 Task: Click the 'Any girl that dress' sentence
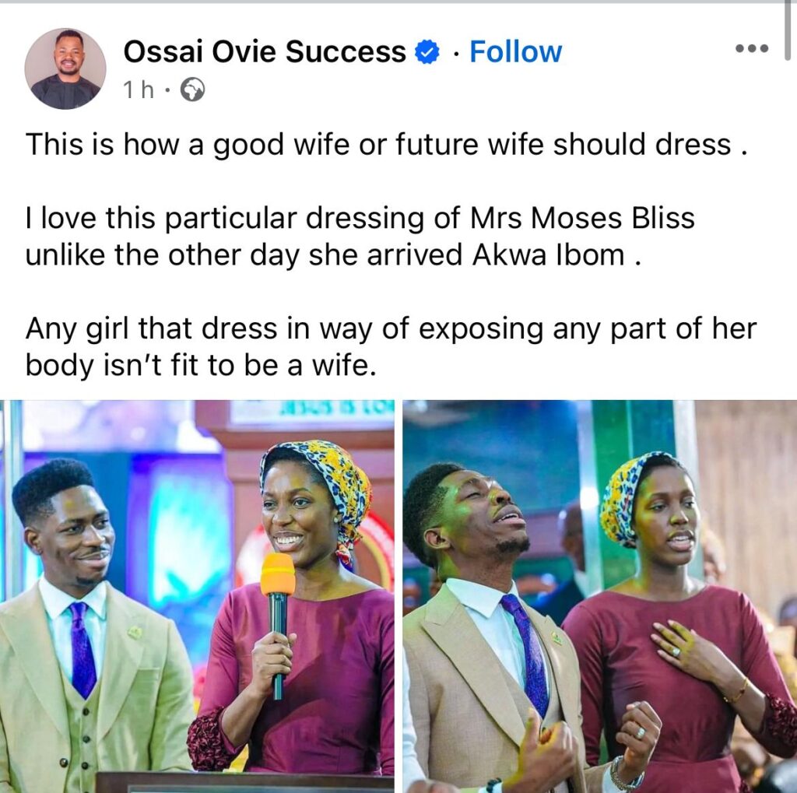pyautogui.click(x=391, y=329)
